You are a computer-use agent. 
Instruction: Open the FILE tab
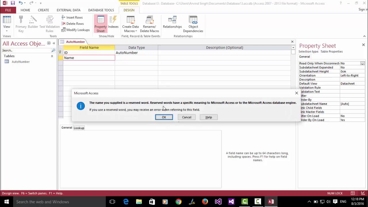(x=8, y=10)
